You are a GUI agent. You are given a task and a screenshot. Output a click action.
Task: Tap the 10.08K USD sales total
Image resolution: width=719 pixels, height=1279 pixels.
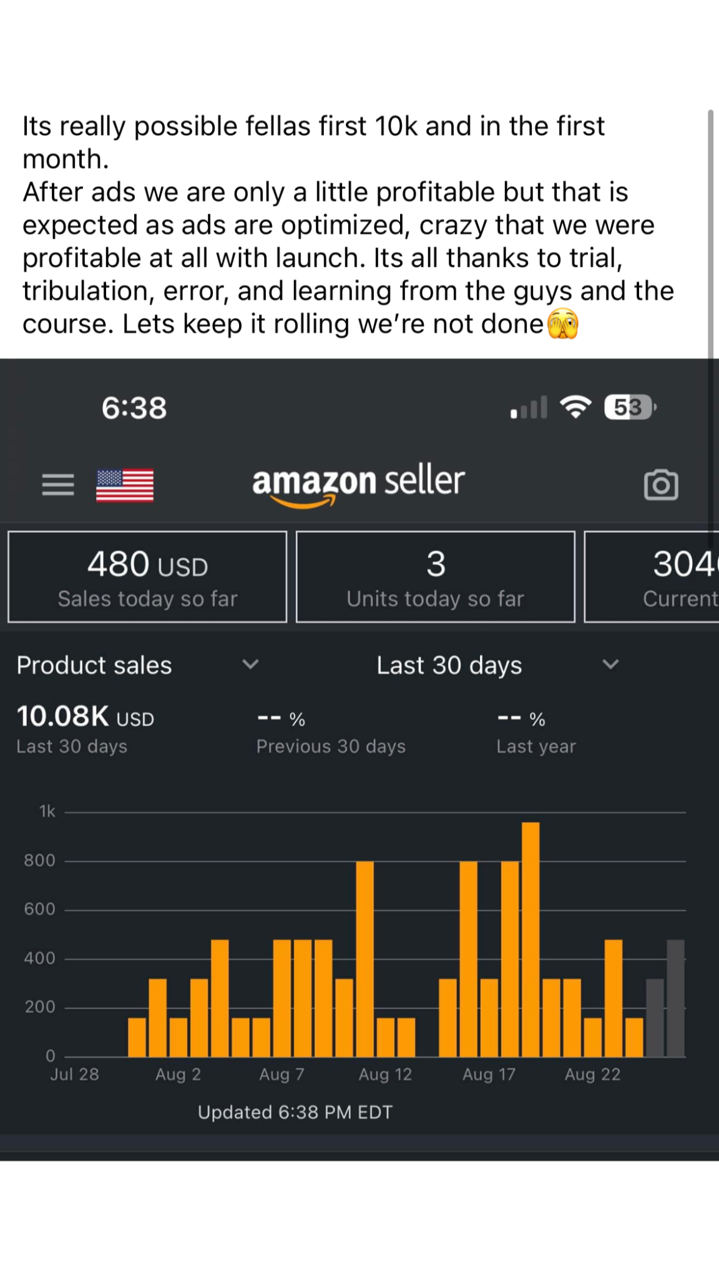point(86,716)
